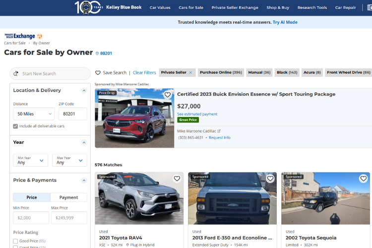Viewport: 372px width, 248px height.
Task: Open the 2021 Toyota RAV4 title
Action: 121,238
